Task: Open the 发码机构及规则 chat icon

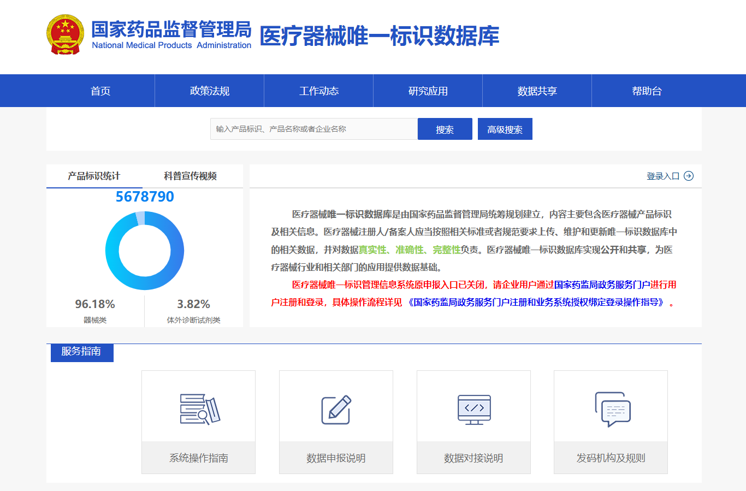Action: tap(612, 409)
